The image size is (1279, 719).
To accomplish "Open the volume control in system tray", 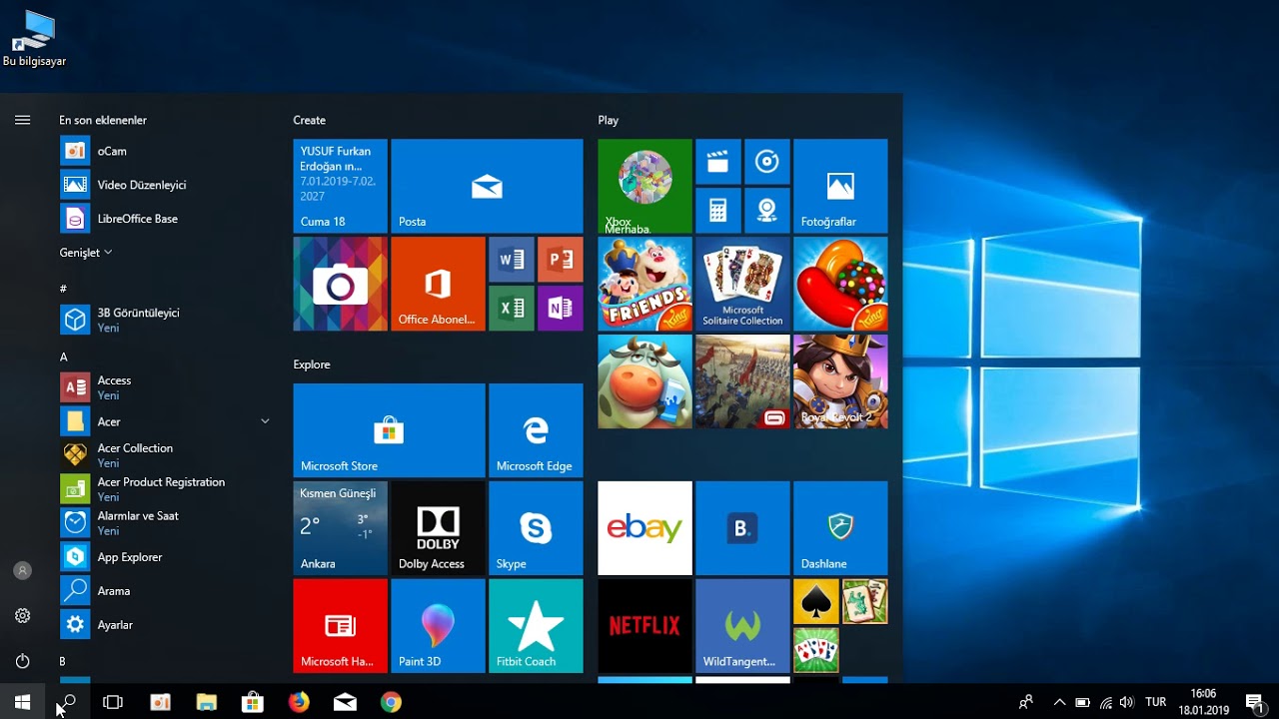I will coord(1127,702).
